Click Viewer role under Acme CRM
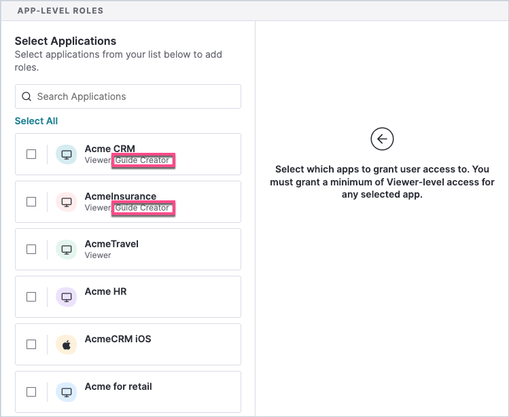Image resolution: width=509 pixels, height=417 pixels. [x=98, y=160]
